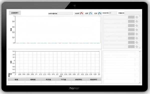Click the red graph icon in the toolbar

[81, 13]
